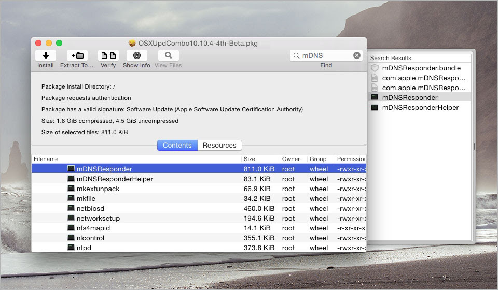Click mDNSResponderHelper icon in Search Results

click(375, 107)
